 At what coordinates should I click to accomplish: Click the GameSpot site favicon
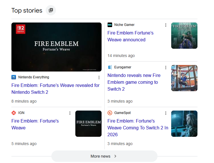tap(110, 113)
